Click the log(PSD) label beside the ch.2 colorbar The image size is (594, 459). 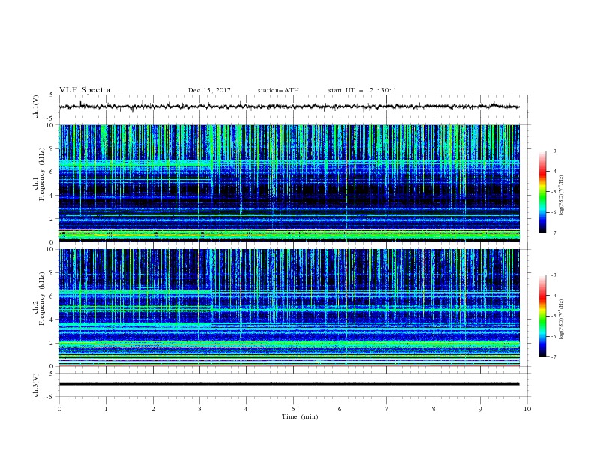coord(562,319)
